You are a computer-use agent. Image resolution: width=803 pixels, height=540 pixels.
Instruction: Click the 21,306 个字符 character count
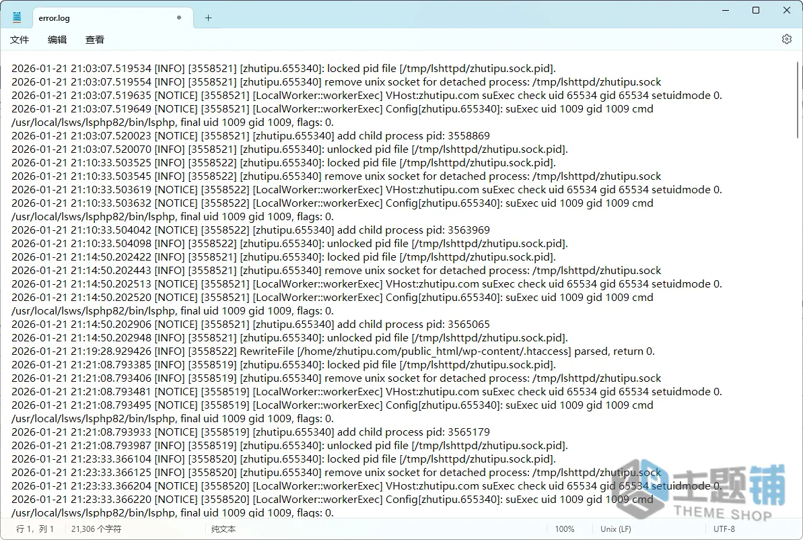(96, 529)
